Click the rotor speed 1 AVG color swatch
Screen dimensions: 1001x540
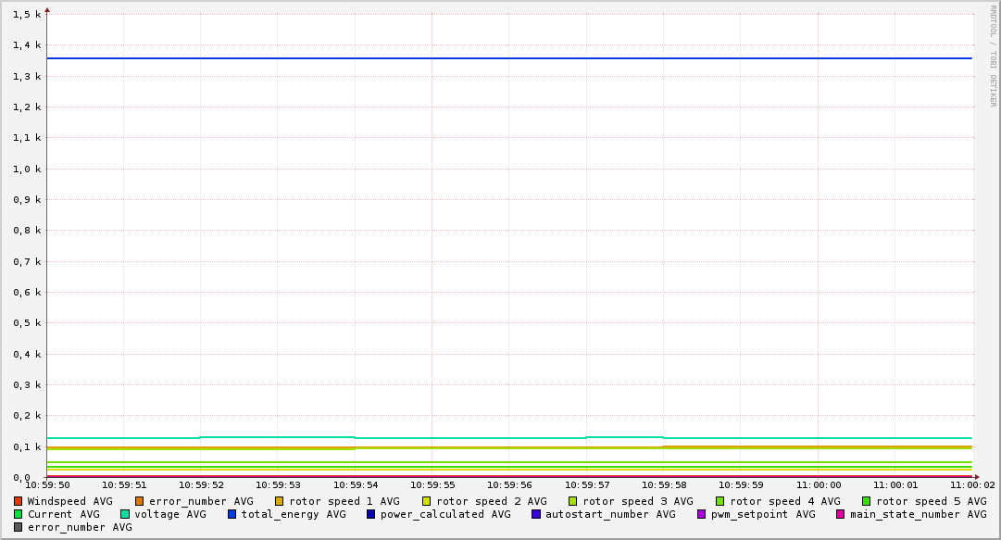280,501
